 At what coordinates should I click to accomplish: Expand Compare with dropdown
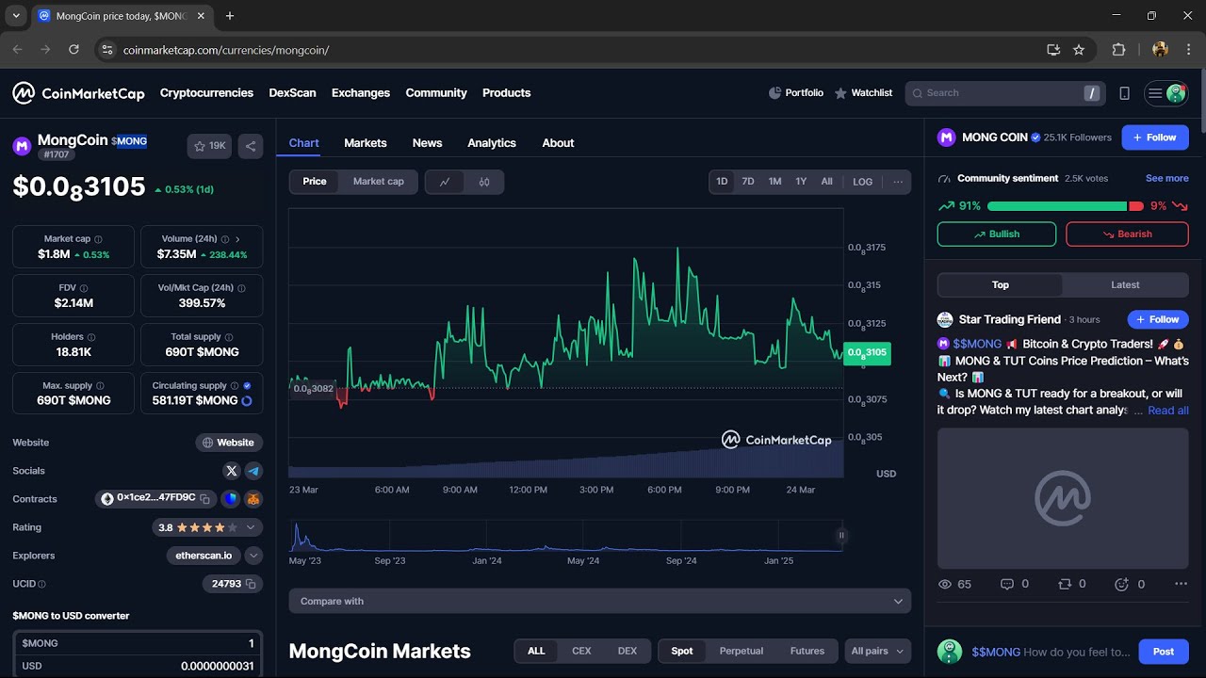click(600, 601)
